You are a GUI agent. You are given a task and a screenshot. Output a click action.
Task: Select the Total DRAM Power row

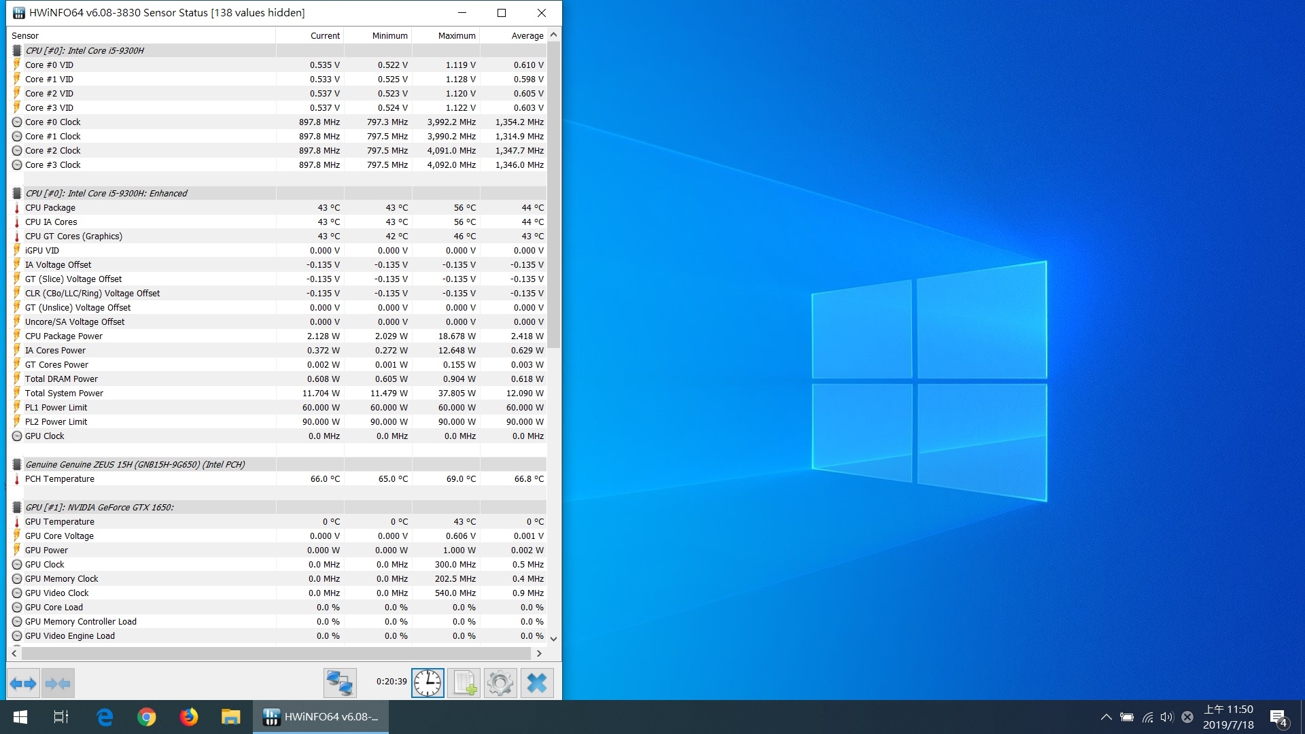pos(277,379)
